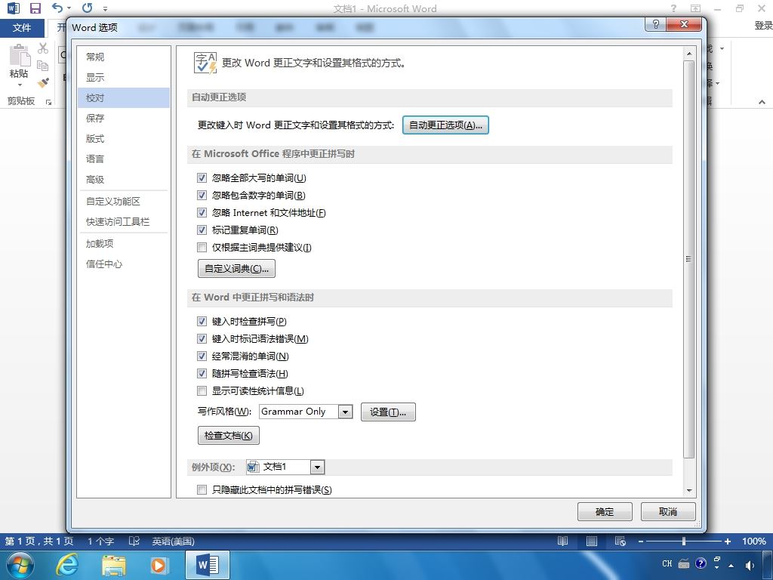Click the CH language indicator in tray
Viewport: 773px width, 580px height.
[x=667, y=563]
